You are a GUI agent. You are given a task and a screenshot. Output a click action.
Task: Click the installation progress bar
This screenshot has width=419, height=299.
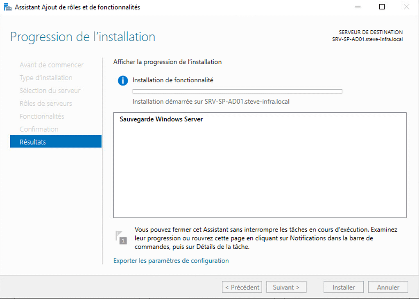[237, 91]
